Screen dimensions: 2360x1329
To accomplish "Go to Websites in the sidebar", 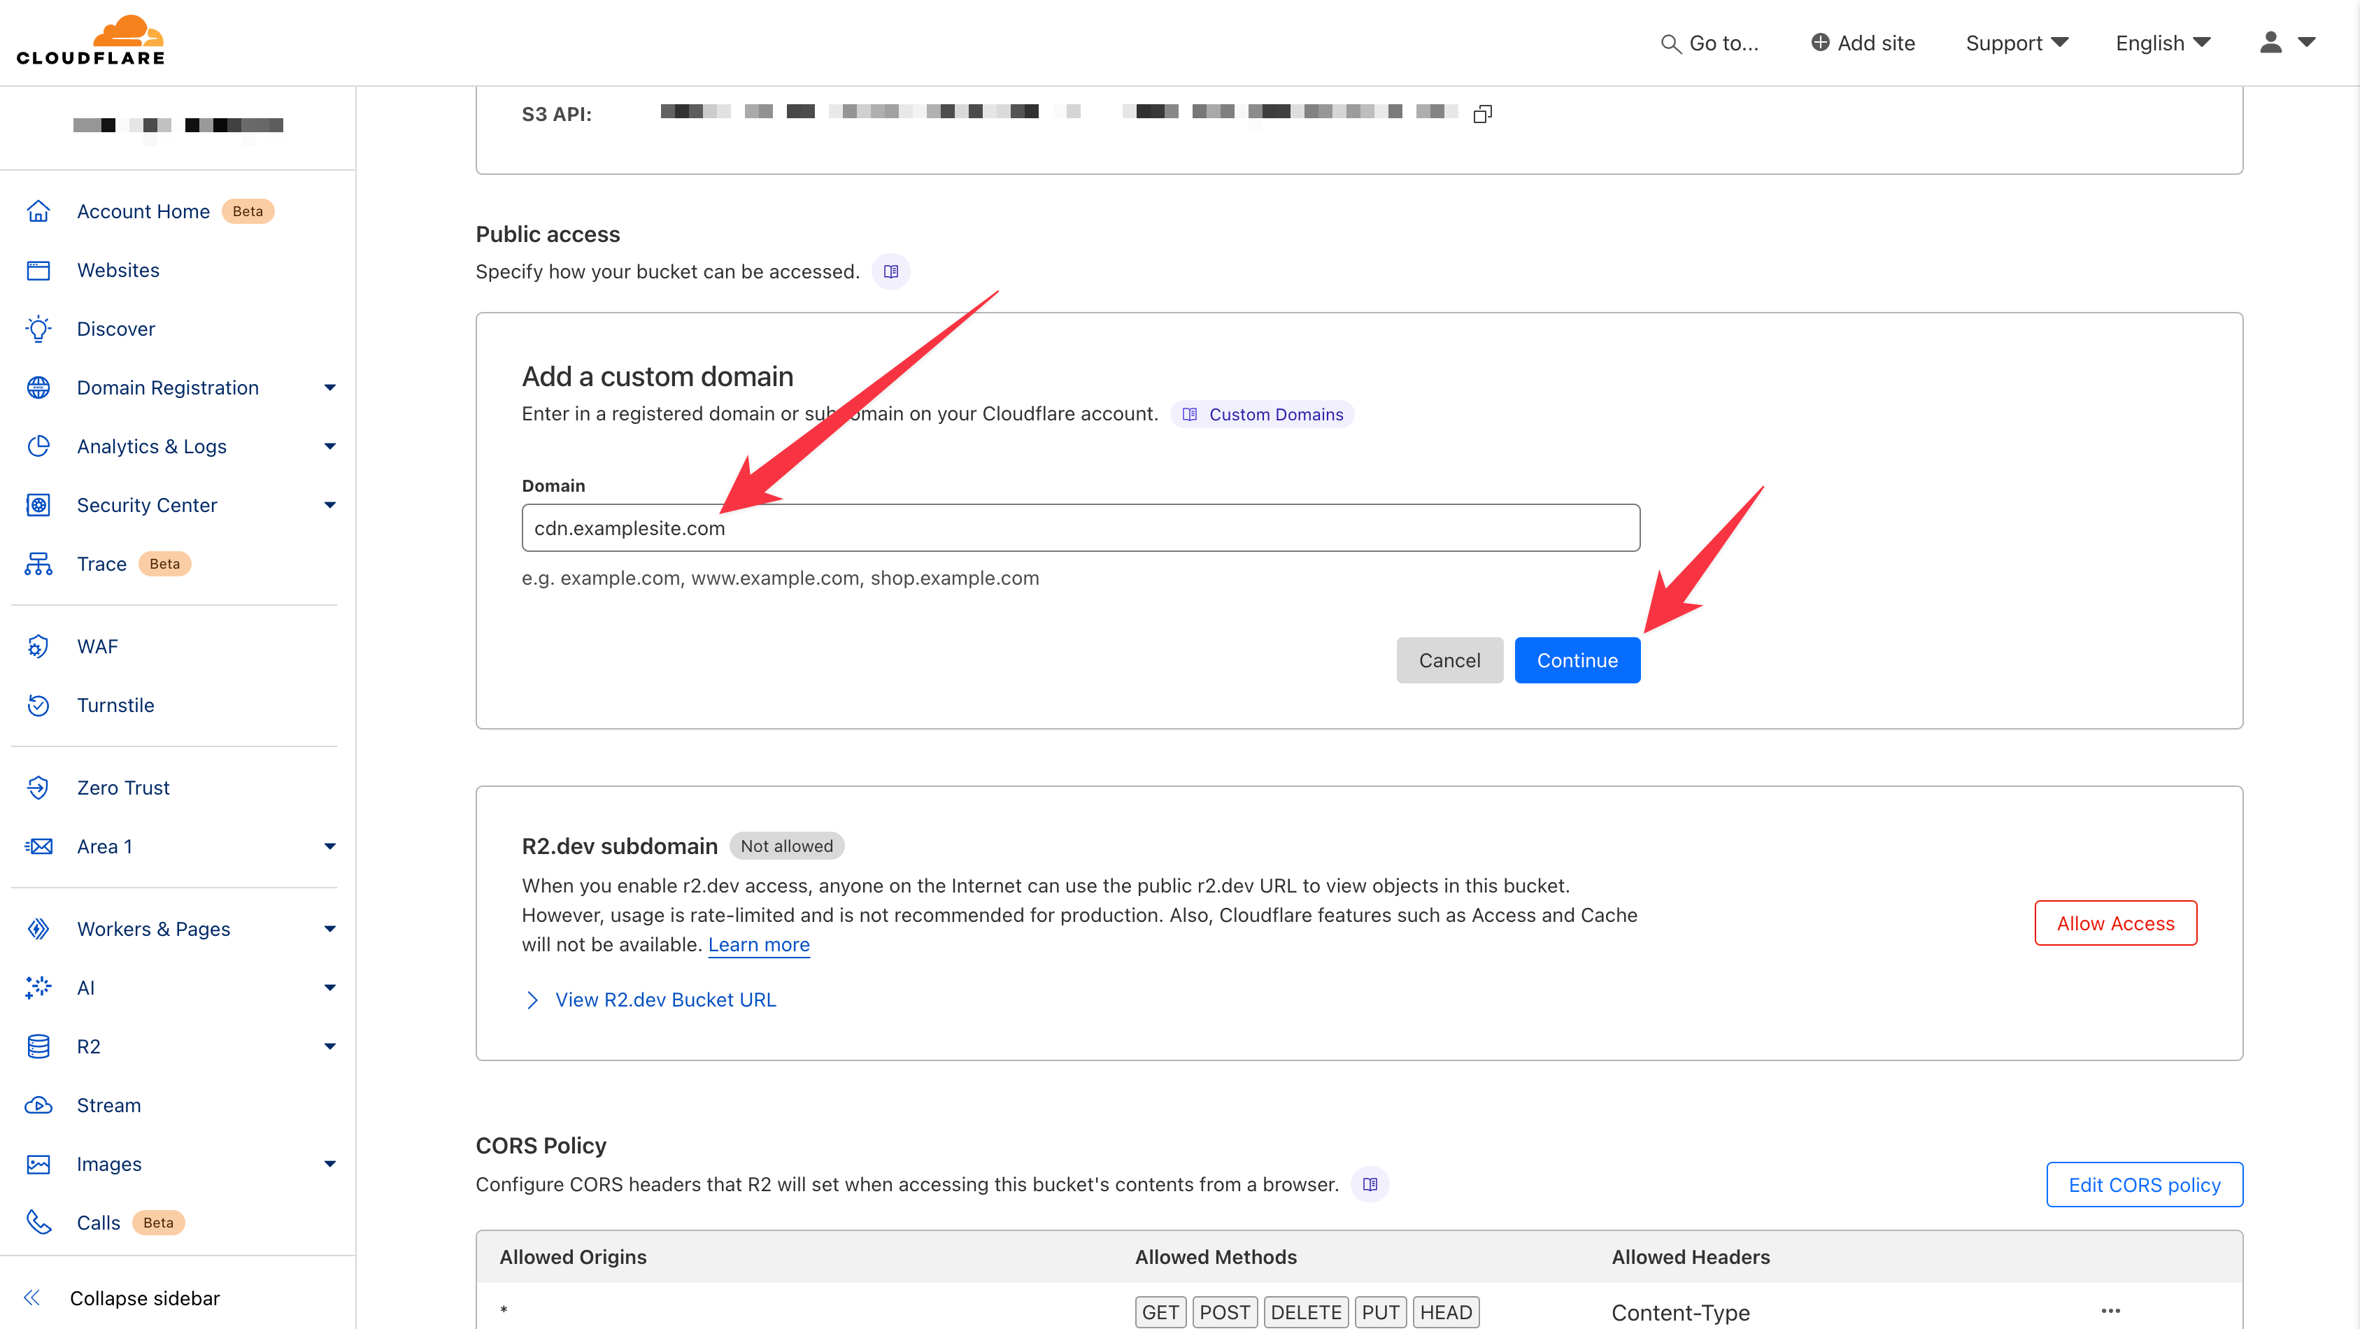I will click(118, 270).
